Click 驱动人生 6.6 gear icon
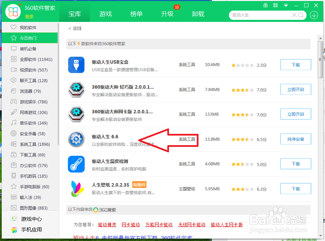The height and width of the screenshot is (241, 325). 76,139
